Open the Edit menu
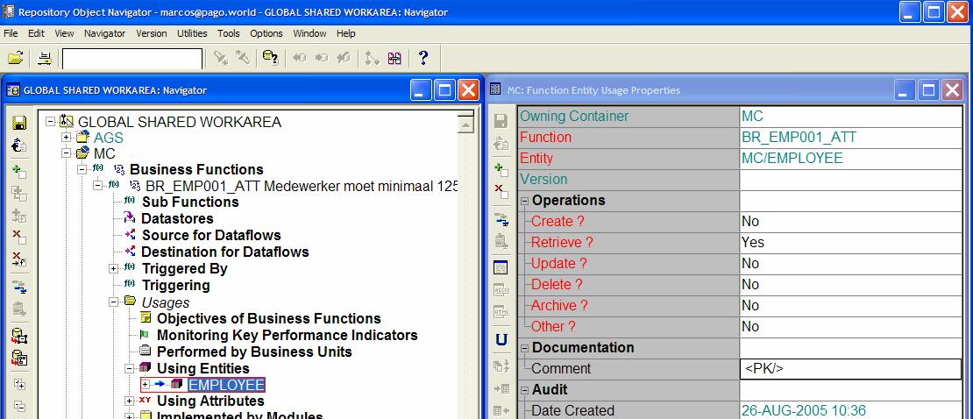Image resolution: width=973 pixels, height=419 pixels. (36, 33)
